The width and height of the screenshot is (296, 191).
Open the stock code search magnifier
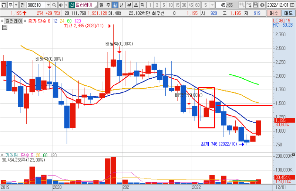click(x=54, y=5)
